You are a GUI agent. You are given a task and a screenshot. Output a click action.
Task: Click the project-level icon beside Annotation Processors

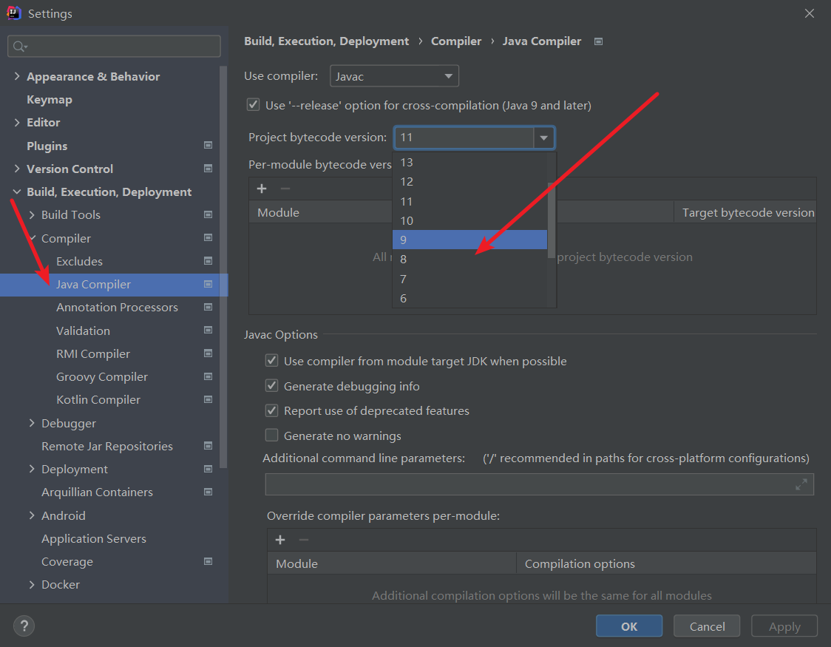(208, 307)
